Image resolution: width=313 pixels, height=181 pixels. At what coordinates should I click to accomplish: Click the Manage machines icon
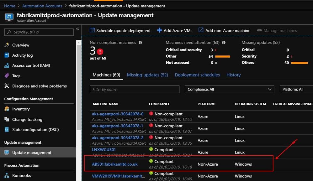click(259, 30)
